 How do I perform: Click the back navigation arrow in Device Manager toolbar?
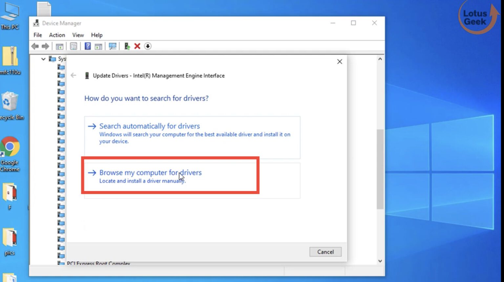click(x=35, y=46)
